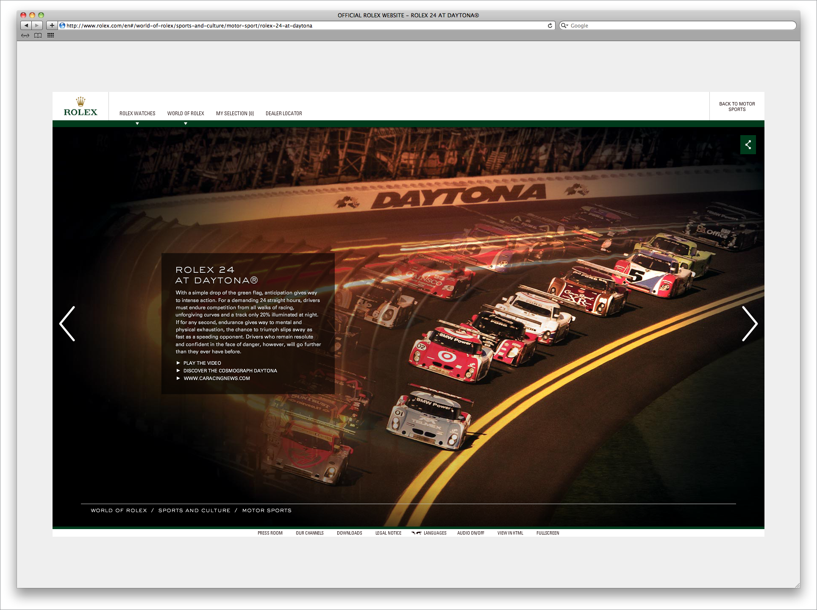
Task: Click the green zoom window button
Action: tap(41, 15)
